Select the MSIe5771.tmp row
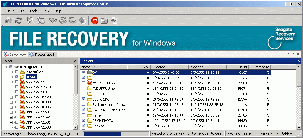Image resolution: width=303 pixels, height=138 pixels. (175, 89)
